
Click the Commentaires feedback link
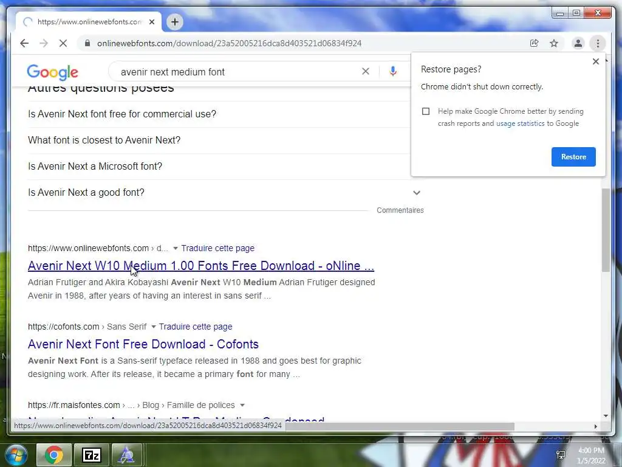click(x=400, y=210)
